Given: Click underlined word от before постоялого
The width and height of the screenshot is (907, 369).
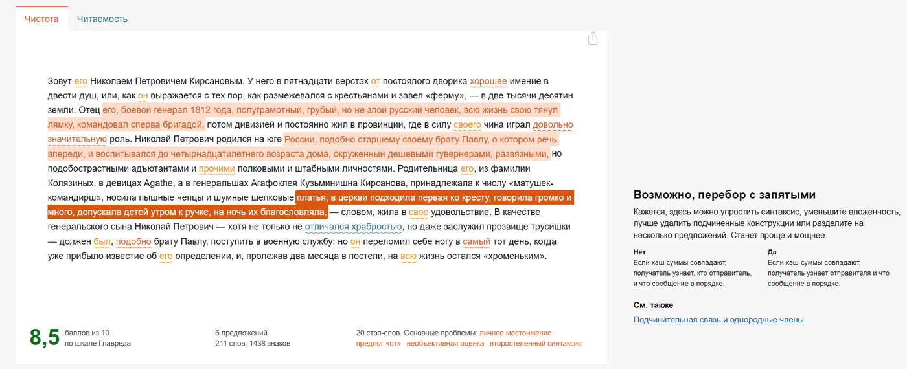Looking at the screenshot, I should [x=376, y=81].
